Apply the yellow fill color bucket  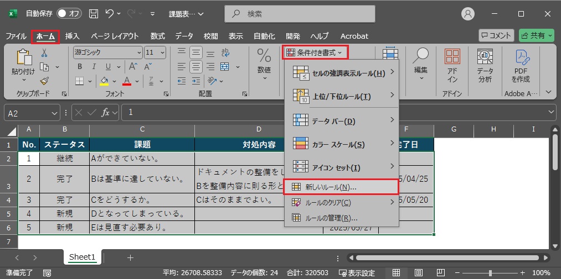pyautogui.click(x=104, y=81)
